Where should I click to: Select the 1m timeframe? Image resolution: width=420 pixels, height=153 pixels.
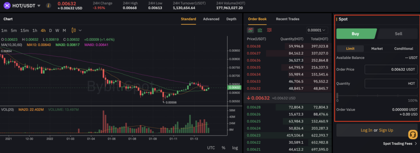(4, 30)
